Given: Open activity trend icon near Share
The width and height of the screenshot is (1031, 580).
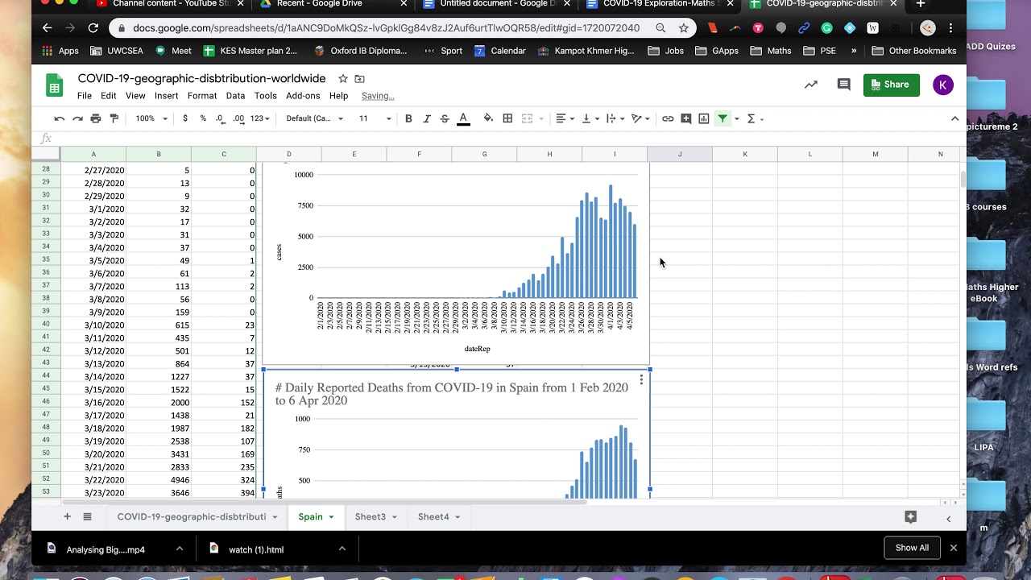Looking at the screenshot, I should [x=811, y=85].
